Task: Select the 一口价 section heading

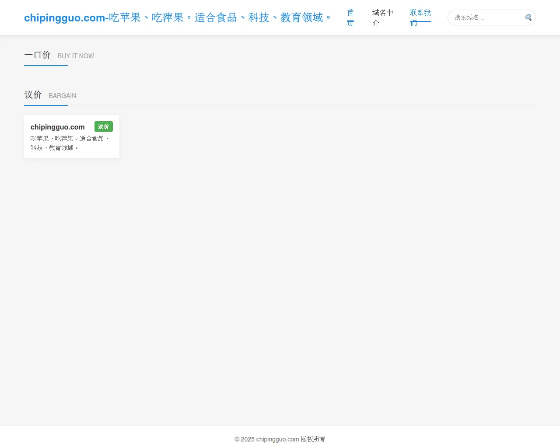Action: click(x=38, y=55)
